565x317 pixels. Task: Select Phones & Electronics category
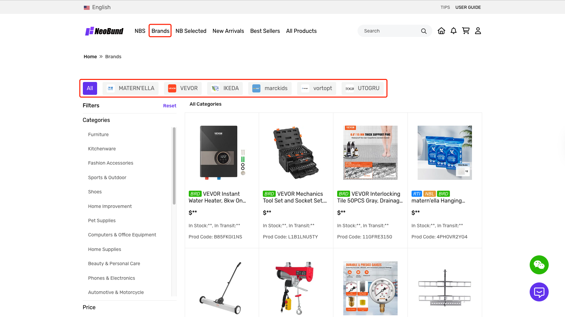[112, 278]
